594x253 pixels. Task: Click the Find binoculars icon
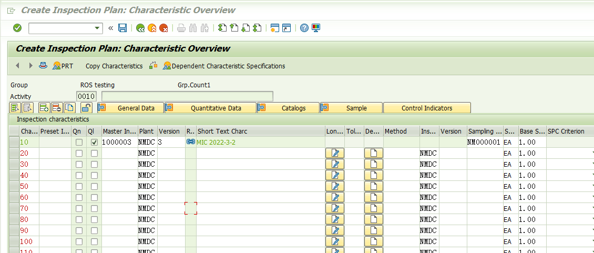[193, 28]
